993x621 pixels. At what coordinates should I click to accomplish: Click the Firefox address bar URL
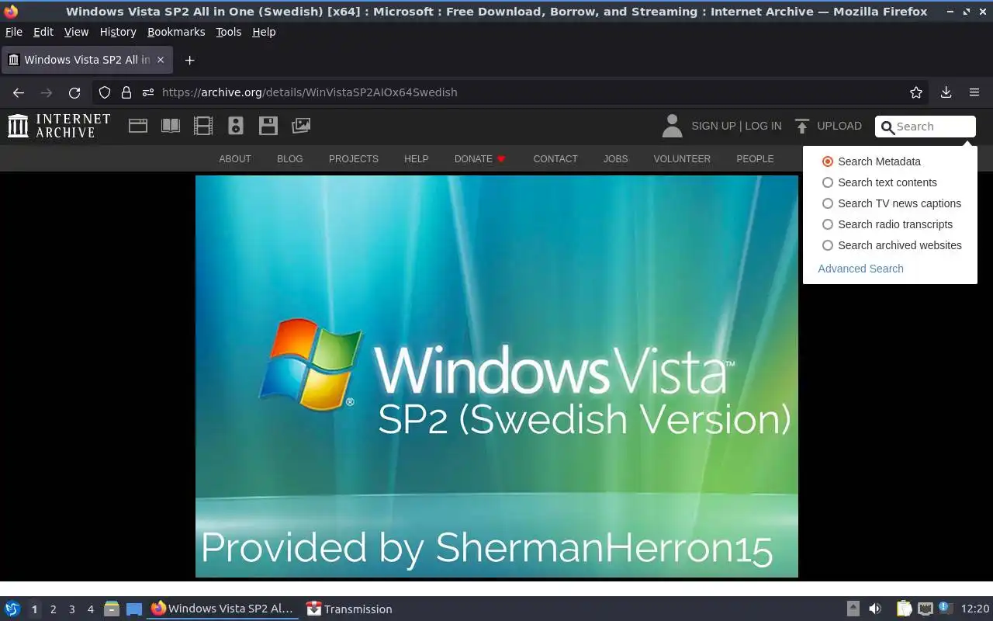(310, 92)
